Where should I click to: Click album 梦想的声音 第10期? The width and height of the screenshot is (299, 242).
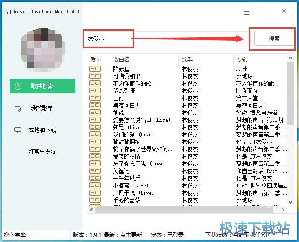[260, 120]
